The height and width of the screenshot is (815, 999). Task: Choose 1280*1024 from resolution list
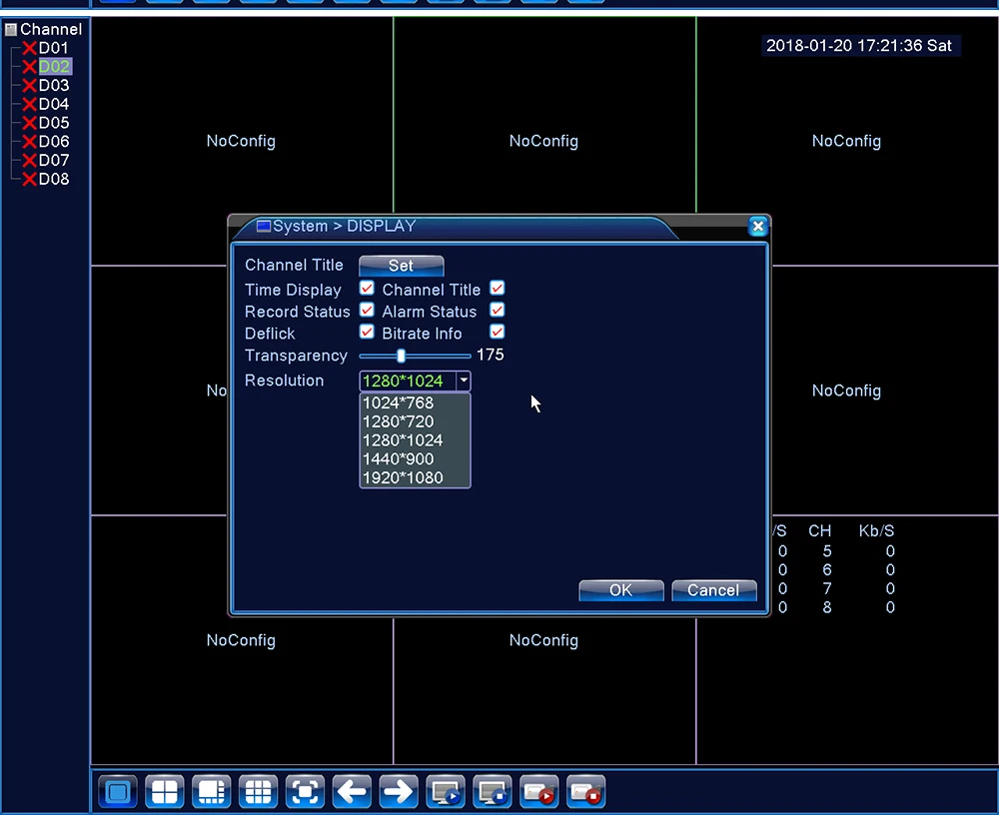pyautogui.click(x=415, y=440)
